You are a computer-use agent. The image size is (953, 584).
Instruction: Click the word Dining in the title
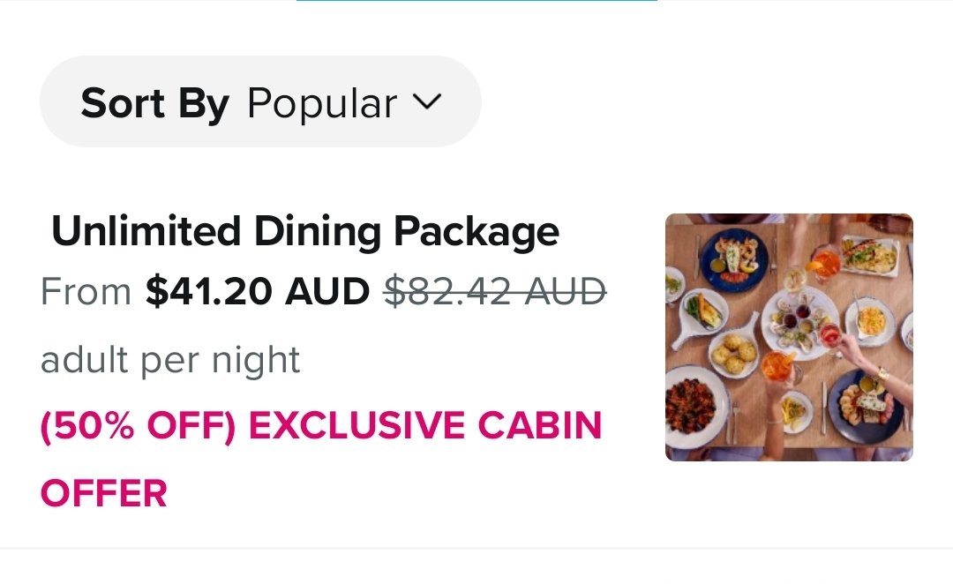(318, 232)
